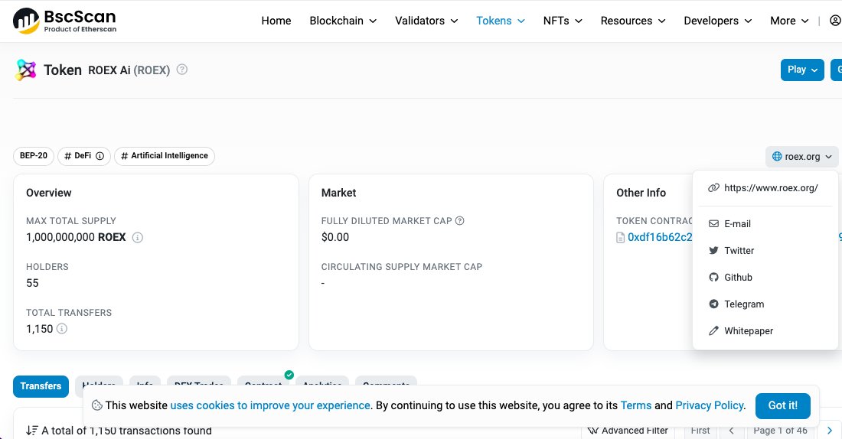Click the Whitepaper pencil icon
The image size is (842, 439).
pyautogui.click(x=713, y=331)
